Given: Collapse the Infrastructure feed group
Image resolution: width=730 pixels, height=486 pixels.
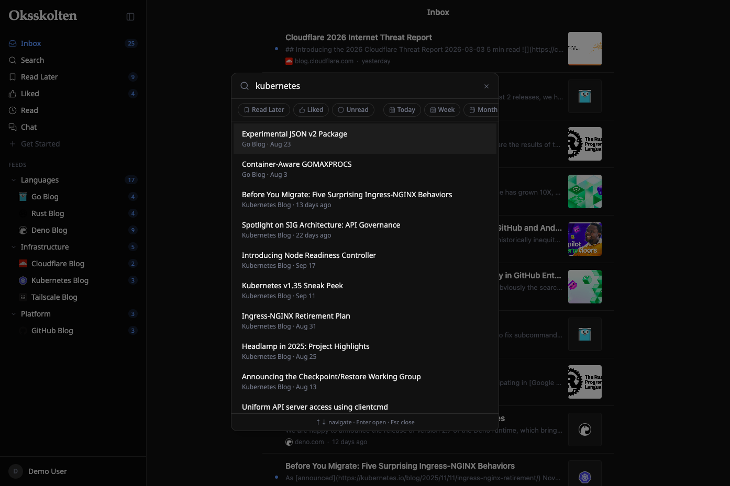Looking at the screenshot, I should tap(14, 247).
